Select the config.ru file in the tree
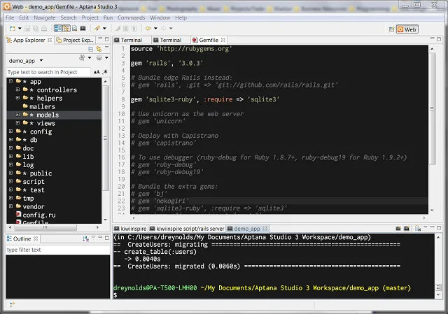The width and height of the screenshot is (448, 314). point(39,215)
